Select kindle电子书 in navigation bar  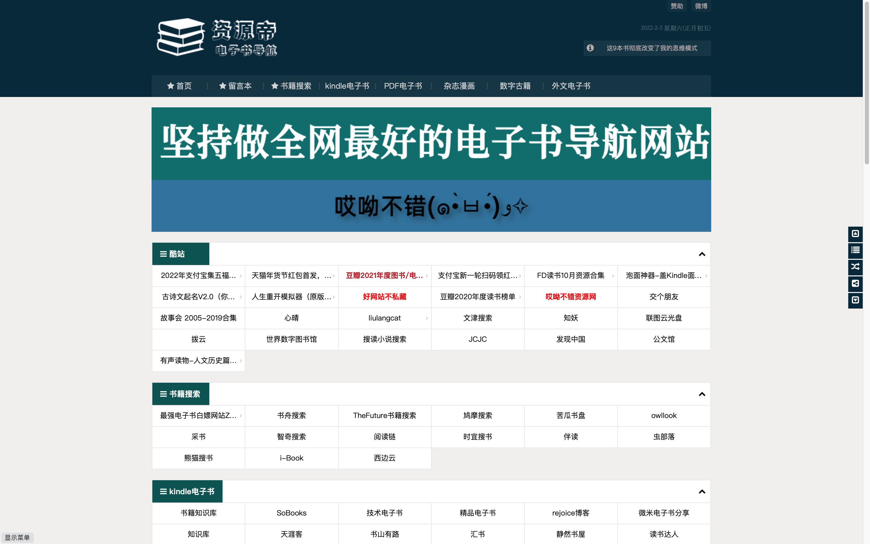point(347,86)
